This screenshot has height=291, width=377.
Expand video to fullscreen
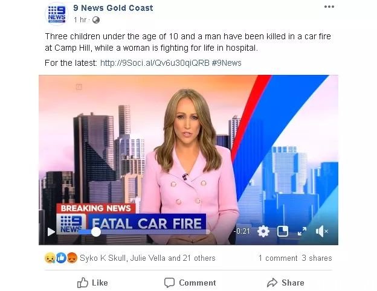pyautogui.click(x=302, y=231)
